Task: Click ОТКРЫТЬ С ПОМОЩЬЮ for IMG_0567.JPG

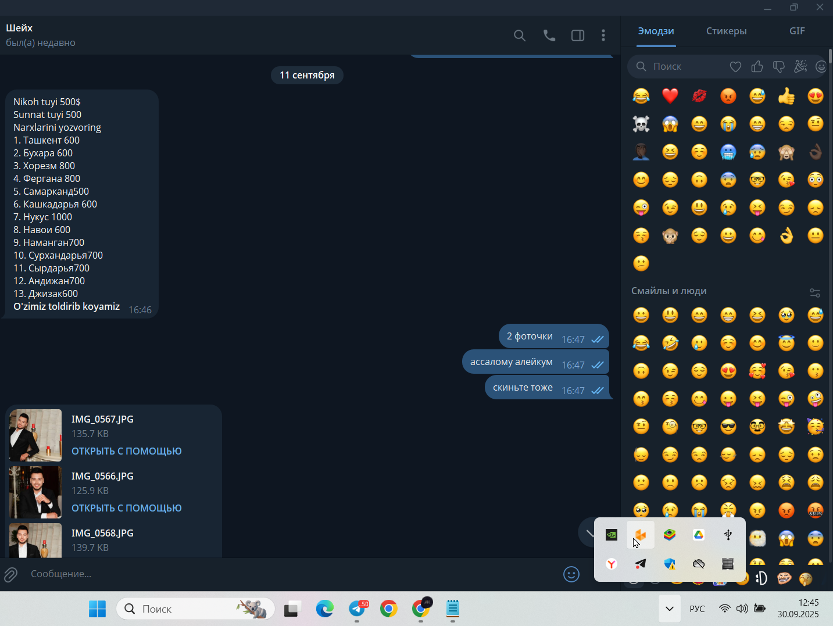Action: pos(127,451)
